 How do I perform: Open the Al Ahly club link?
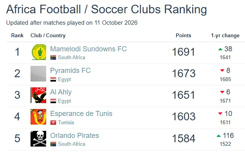(x=61, y=92)
